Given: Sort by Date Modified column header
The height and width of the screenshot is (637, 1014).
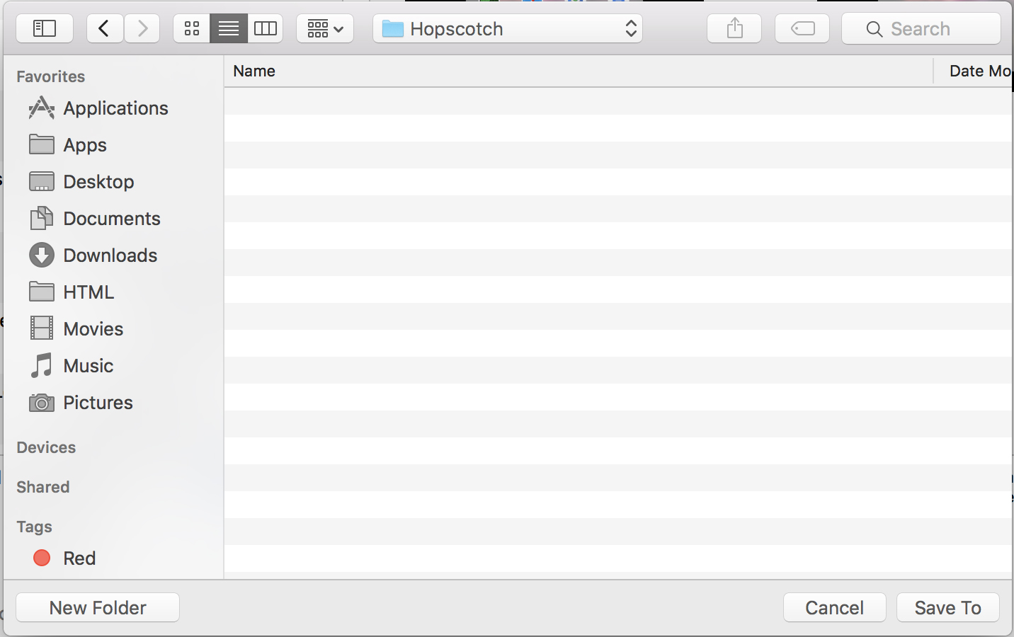Looking at the screenshot, I should (x=978, y=71).
